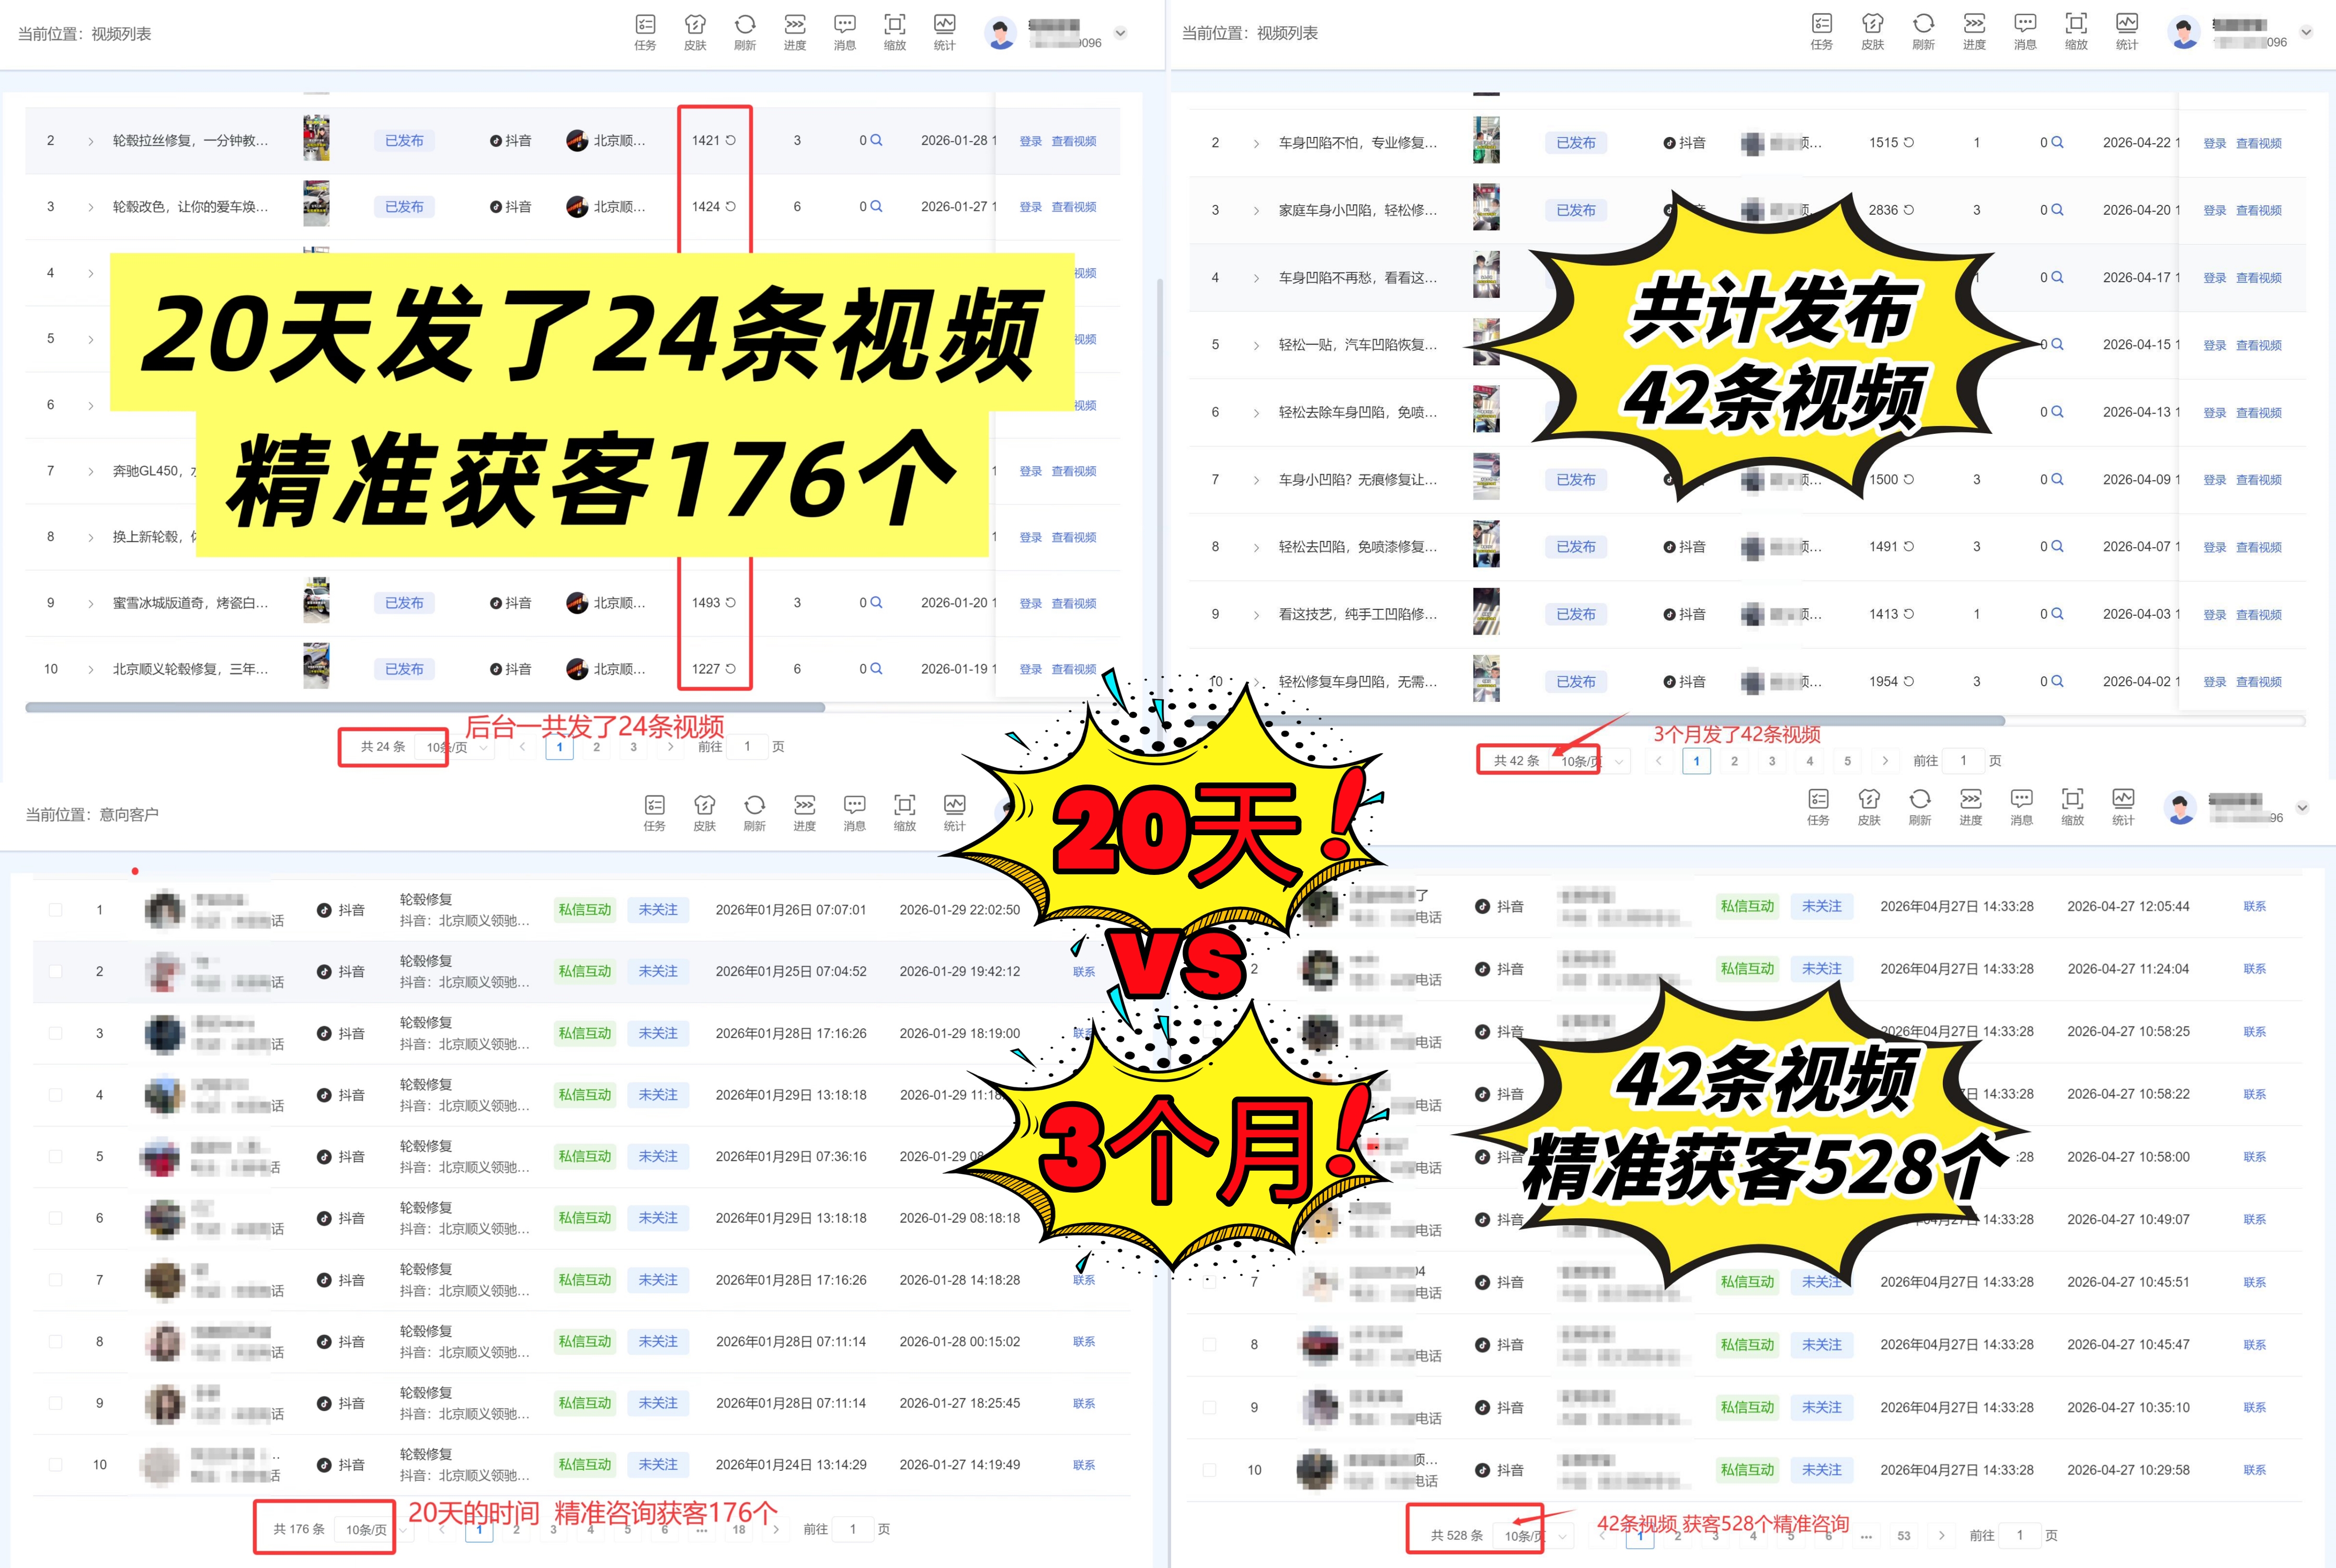
Task: Go to page 18 of the 176-customer list
Action: 739,1529
